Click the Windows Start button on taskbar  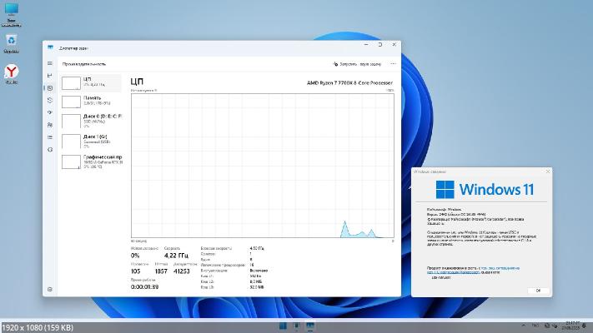(x=283, y=326)
